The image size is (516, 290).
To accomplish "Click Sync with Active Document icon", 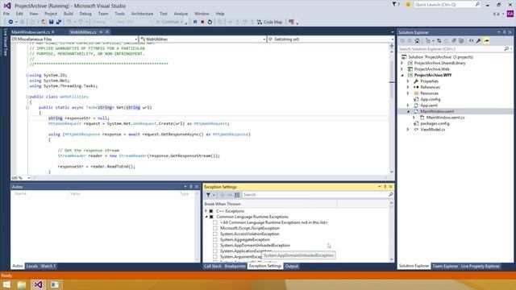I will [439, 41].
